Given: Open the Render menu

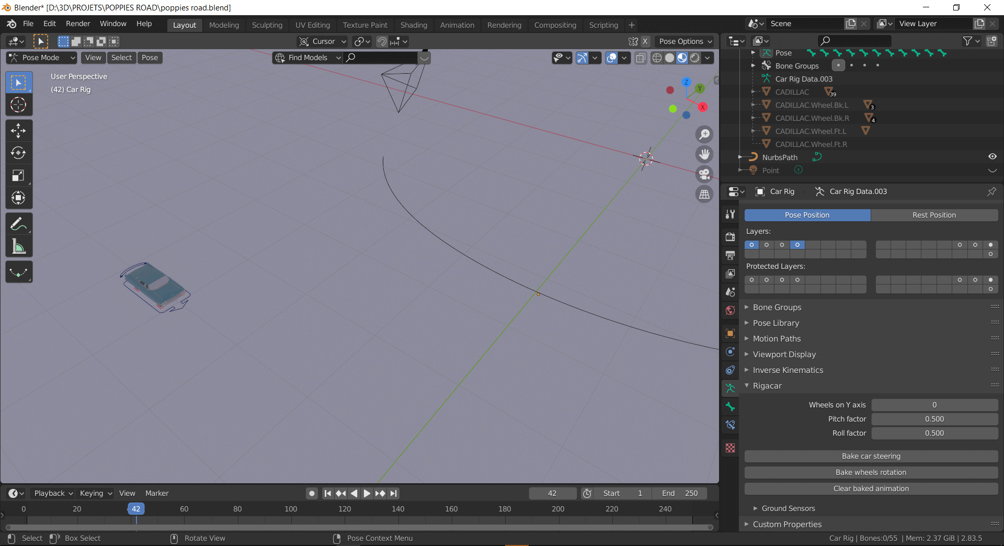Looking at the screenshot, I should pyautogui.click(x=78, y=24).
